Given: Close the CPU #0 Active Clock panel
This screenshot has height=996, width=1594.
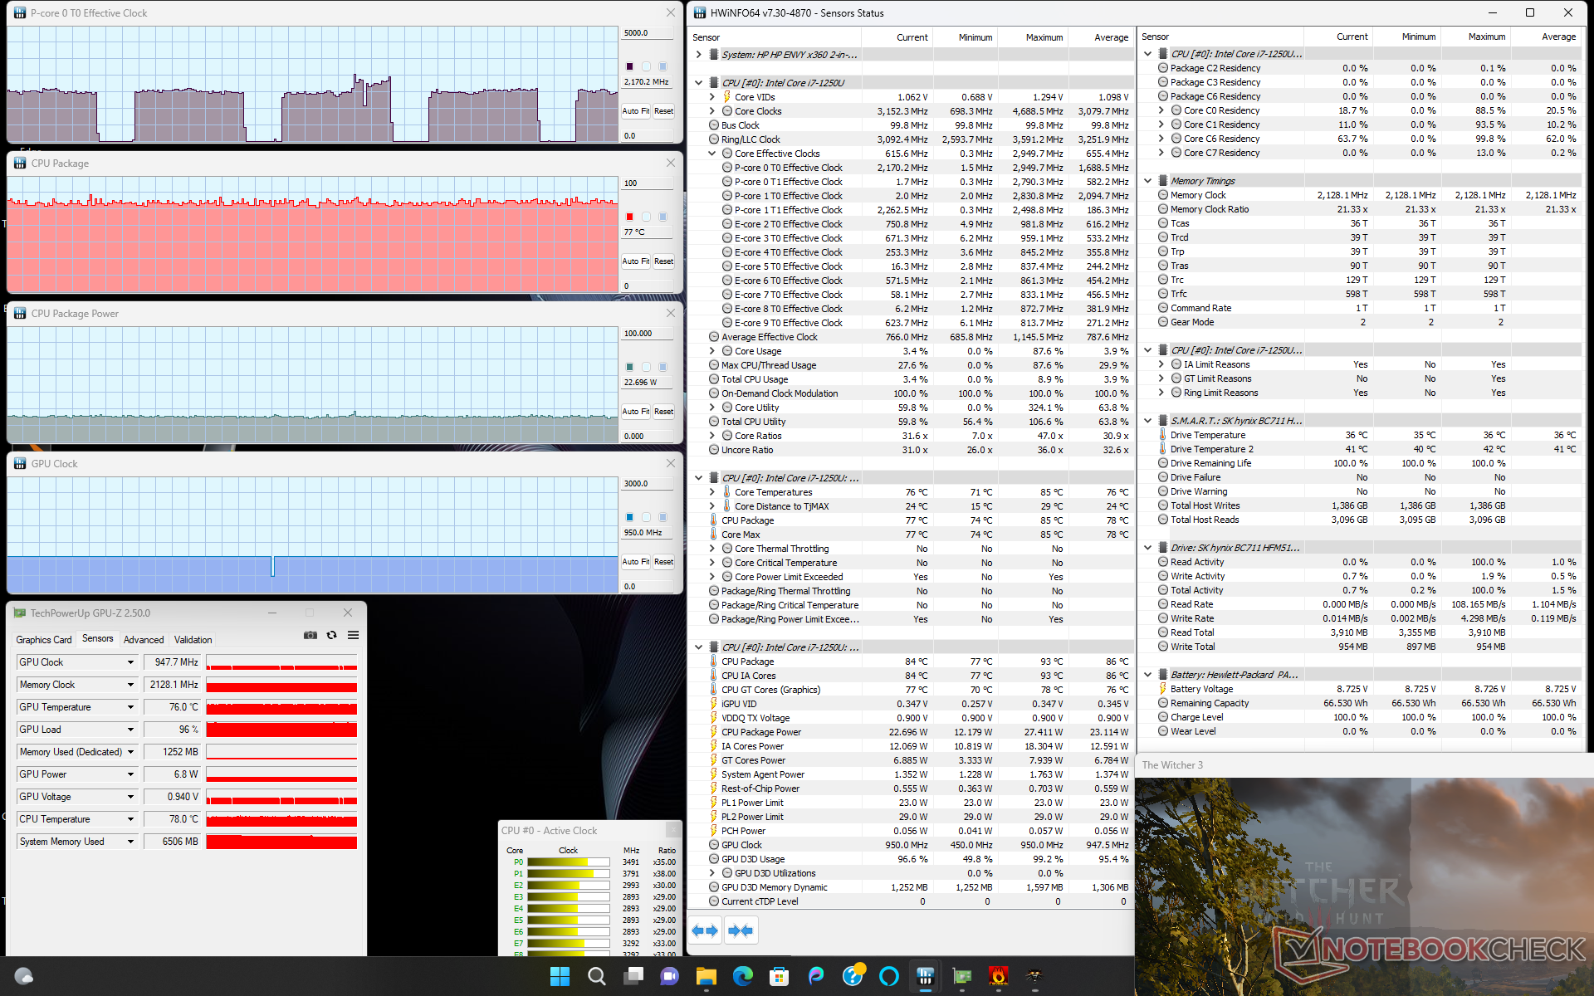Looking at the screenshot, I should point(673,830).
